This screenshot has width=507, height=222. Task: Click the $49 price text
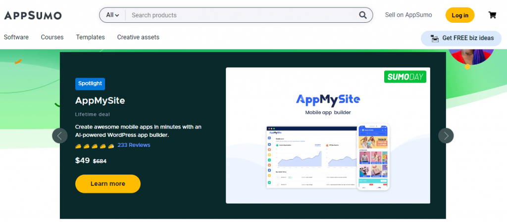point(83,160)
